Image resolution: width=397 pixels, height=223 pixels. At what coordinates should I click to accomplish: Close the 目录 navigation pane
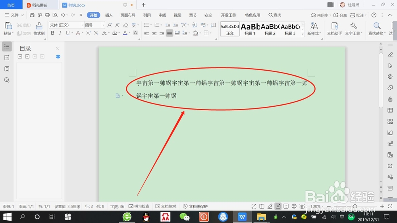pos(57,48)
